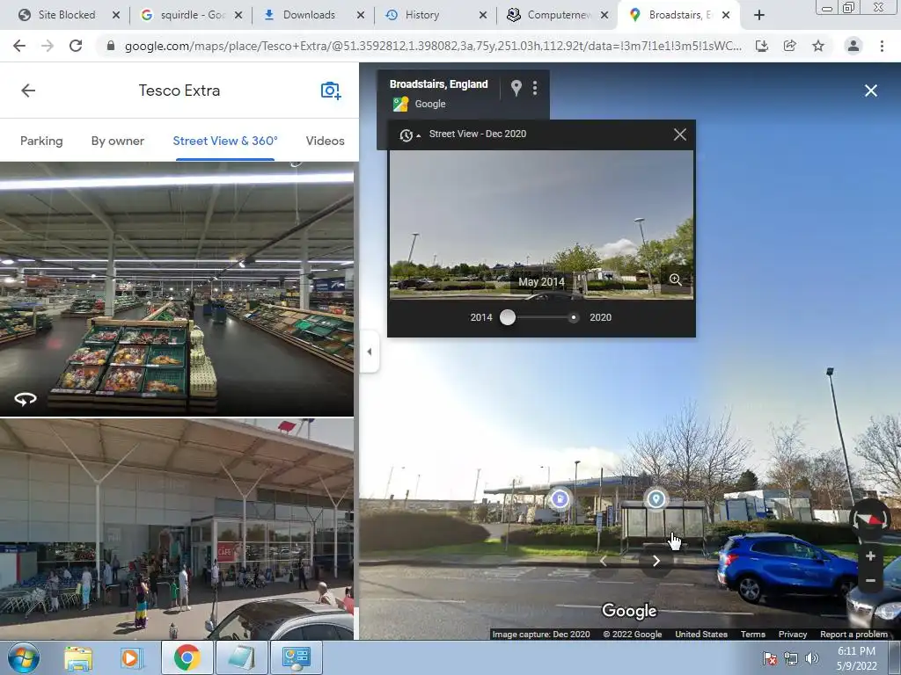Click the volume speaker tray icon

coord(811,658)
